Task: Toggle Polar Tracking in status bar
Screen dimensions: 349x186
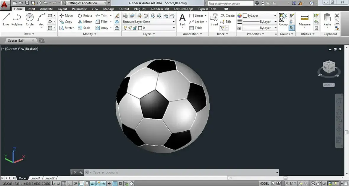Action: pyautogui.click(x=75, y=184)
